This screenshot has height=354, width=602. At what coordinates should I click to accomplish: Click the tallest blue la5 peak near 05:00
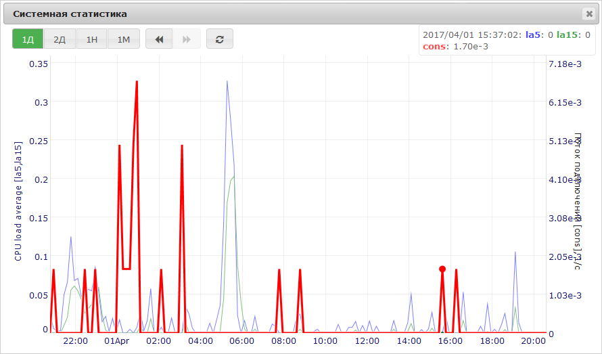227,81
